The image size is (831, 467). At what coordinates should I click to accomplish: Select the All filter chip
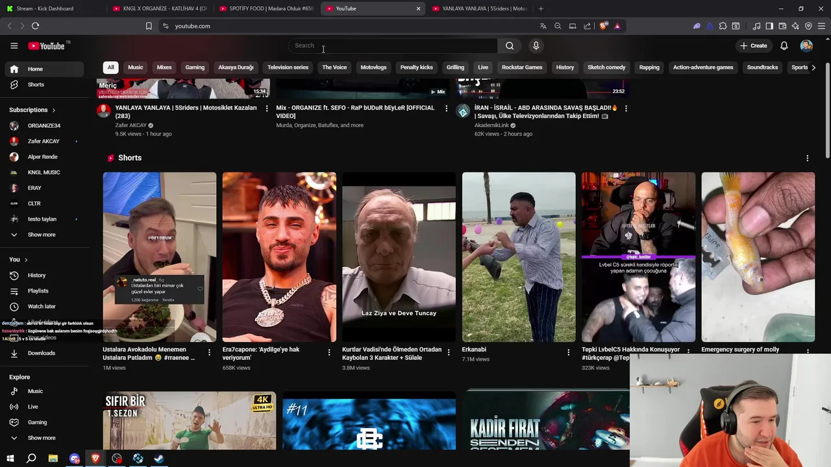coord(110,67)
